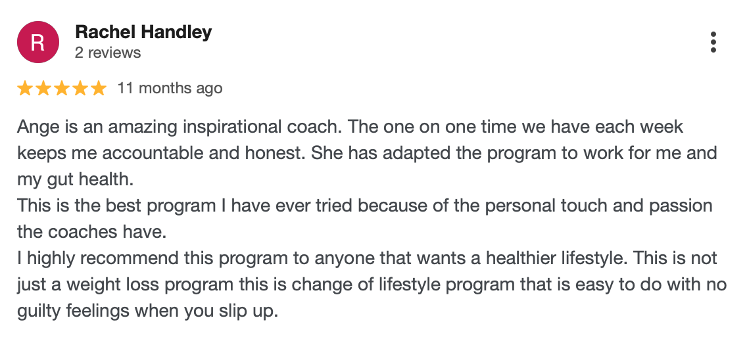Click the third gold rating star
This screenshot has width=747, height=343.
[62, 88]
